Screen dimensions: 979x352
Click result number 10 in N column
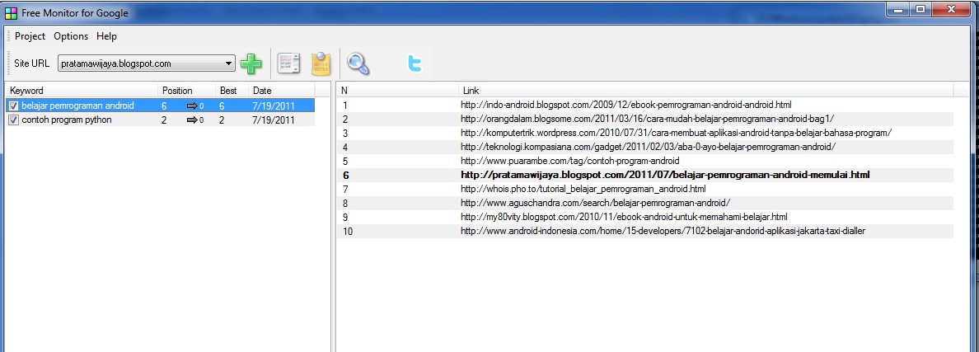(348, 231)
